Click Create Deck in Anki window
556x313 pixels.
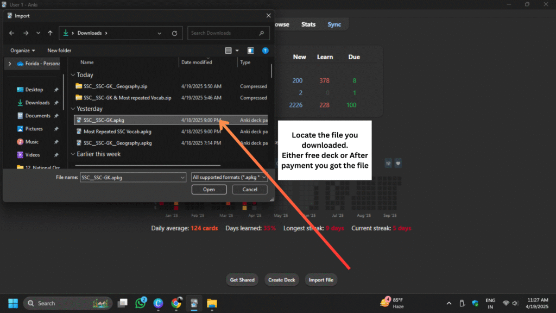[x=282, y=280]
